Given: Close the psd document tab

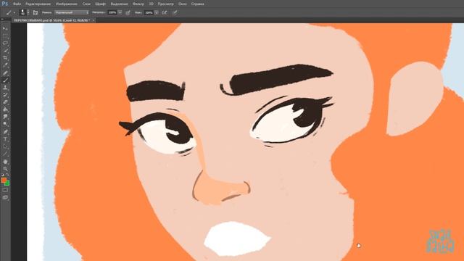Looking at the screenshot, I should tap(94, 20).
